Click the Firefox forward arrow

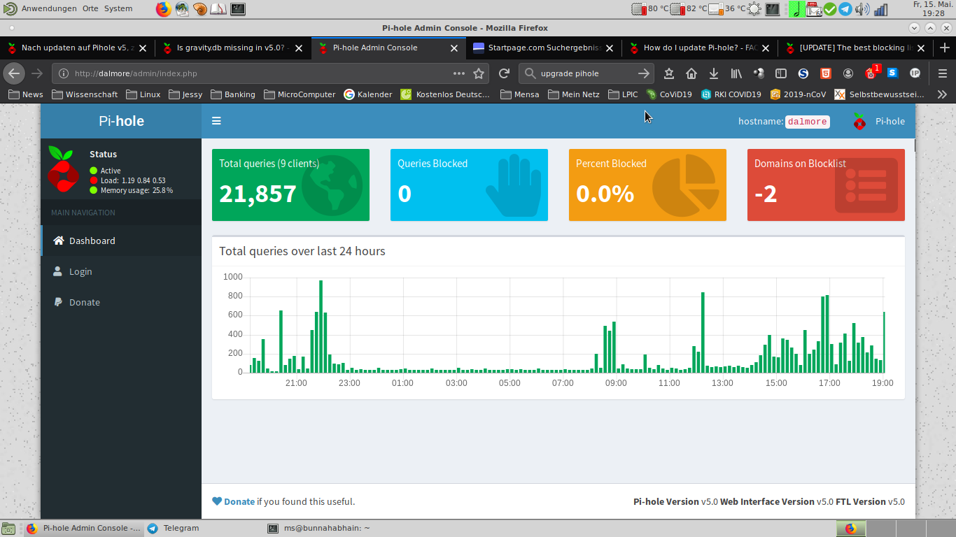coord(37,73)
